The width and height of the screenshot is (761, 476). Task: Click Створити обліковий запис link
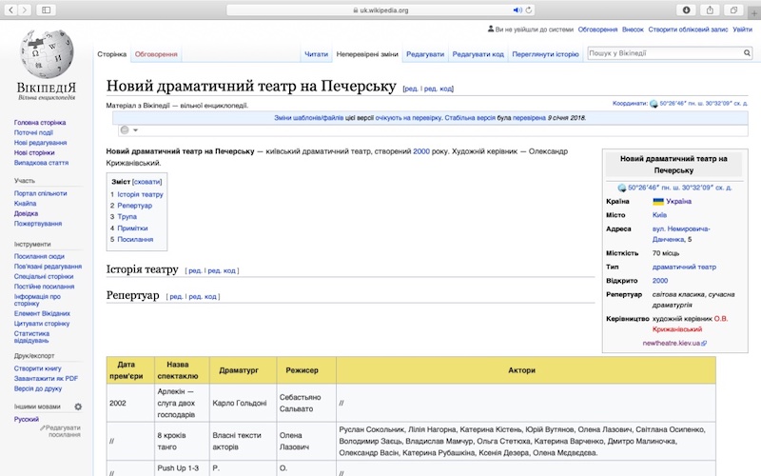point(688,30)
